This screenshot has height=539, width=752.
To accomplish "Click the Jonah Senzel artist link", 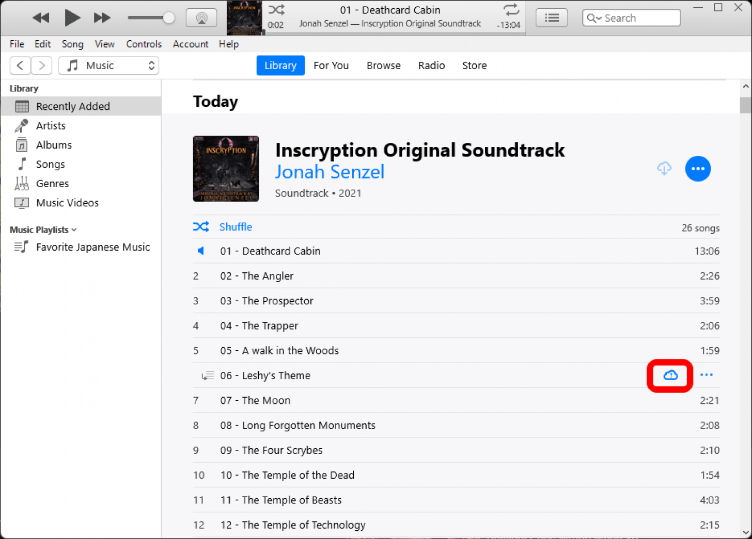I will tap(330, 172).
